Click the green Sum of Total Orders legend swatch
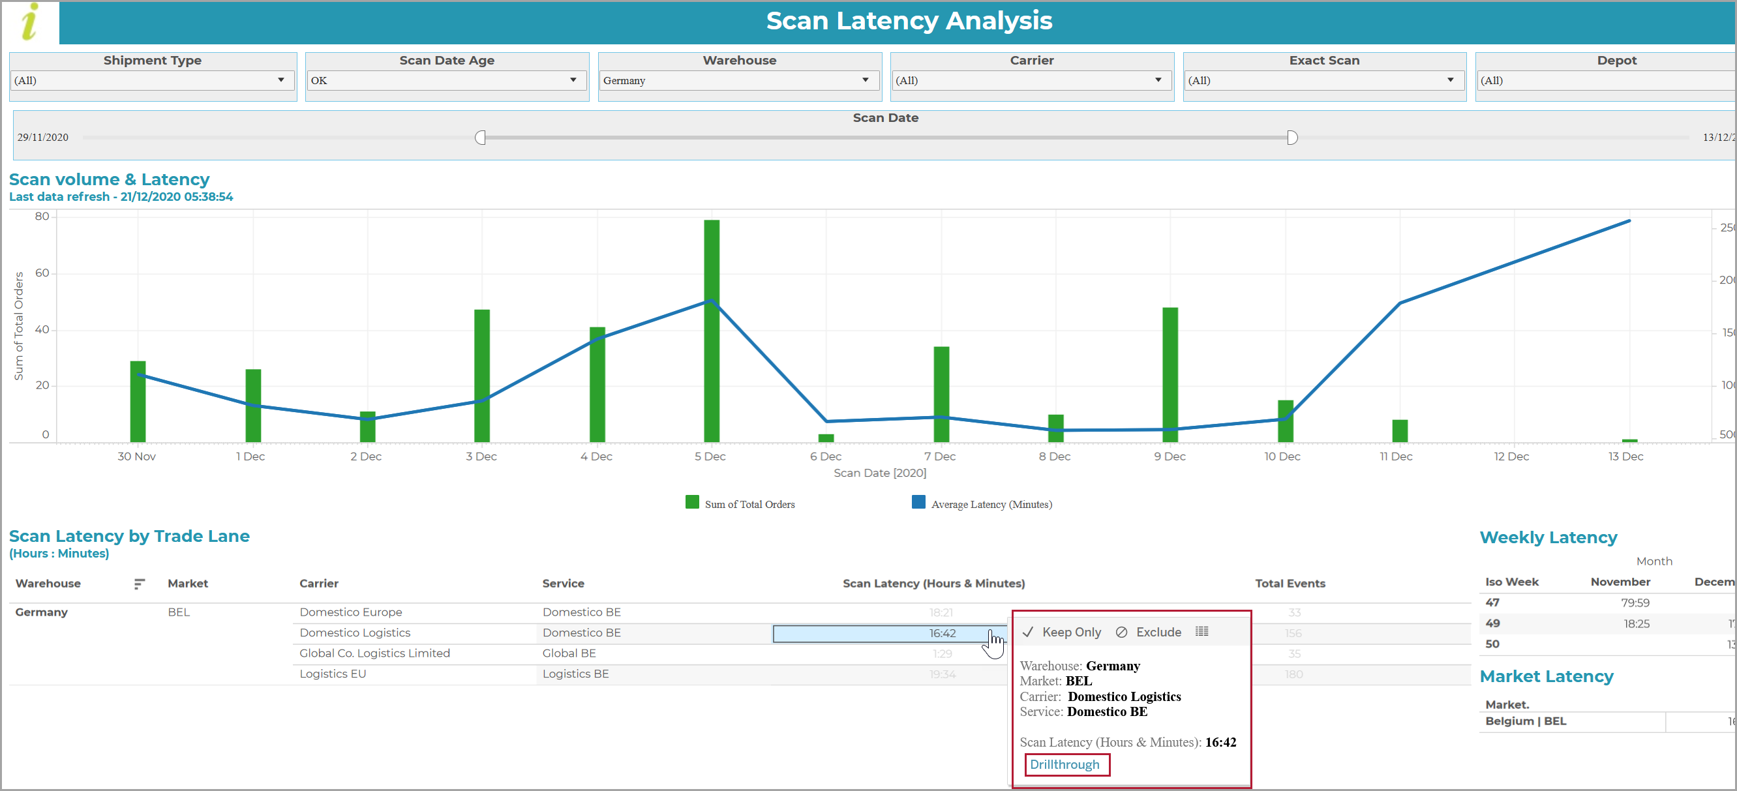 tap(692, 501)
